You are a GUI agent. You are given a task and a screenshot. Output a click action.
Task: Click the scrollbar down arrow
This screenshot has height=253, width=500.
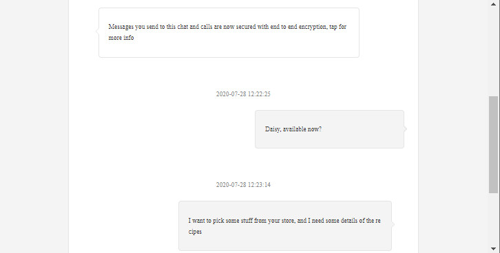493,249
